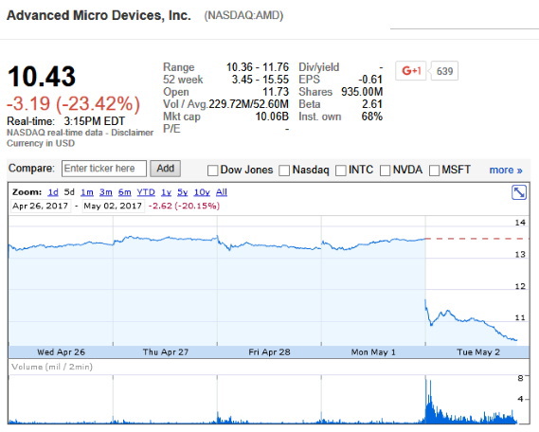Select Fri Apr 28 on the timeline
539x432 pixels.
[269, 352]
